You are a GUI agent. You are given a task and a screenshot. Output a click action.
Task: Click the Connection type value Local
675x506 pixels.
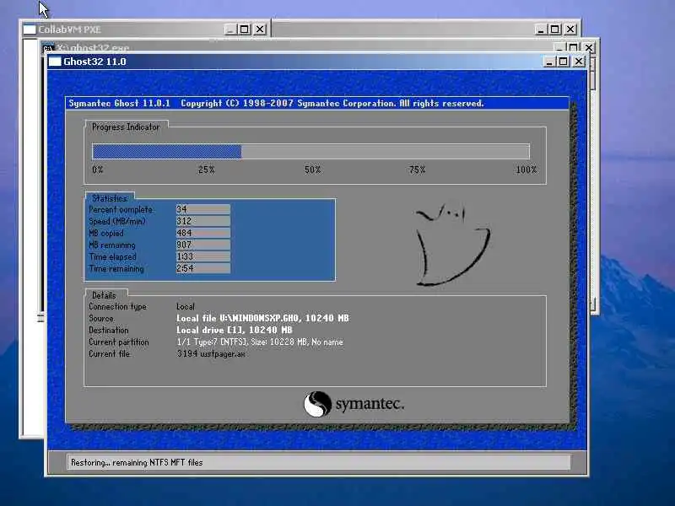(x=186, y=307)
